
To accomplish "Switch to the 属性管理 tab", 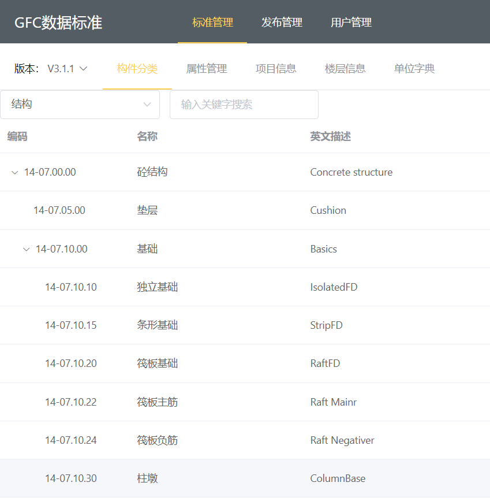I will click(x=206, y=68).
